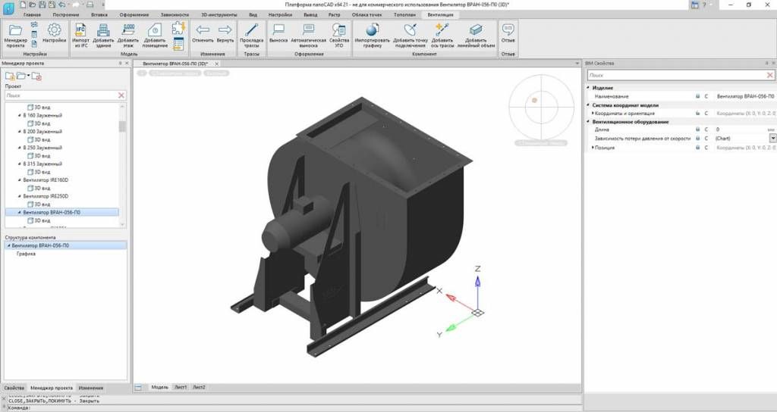Toggle the lock icon next to Наименование
Viewport: 777px width, 412px height.
tap(697, 97)
